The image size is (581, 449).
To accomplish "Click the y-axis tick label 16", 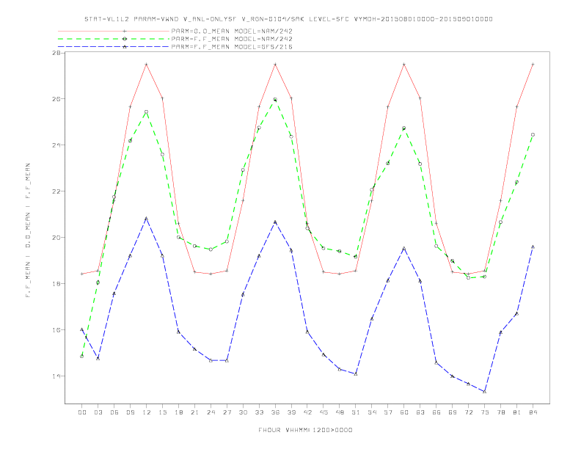I will (56, 329).
